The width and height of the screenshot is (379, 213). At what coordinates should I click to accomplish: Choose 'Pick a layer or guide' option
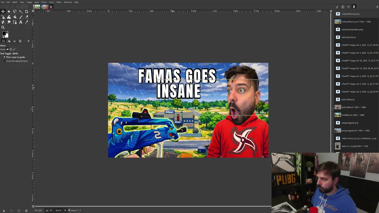click(x=15, y=57)
